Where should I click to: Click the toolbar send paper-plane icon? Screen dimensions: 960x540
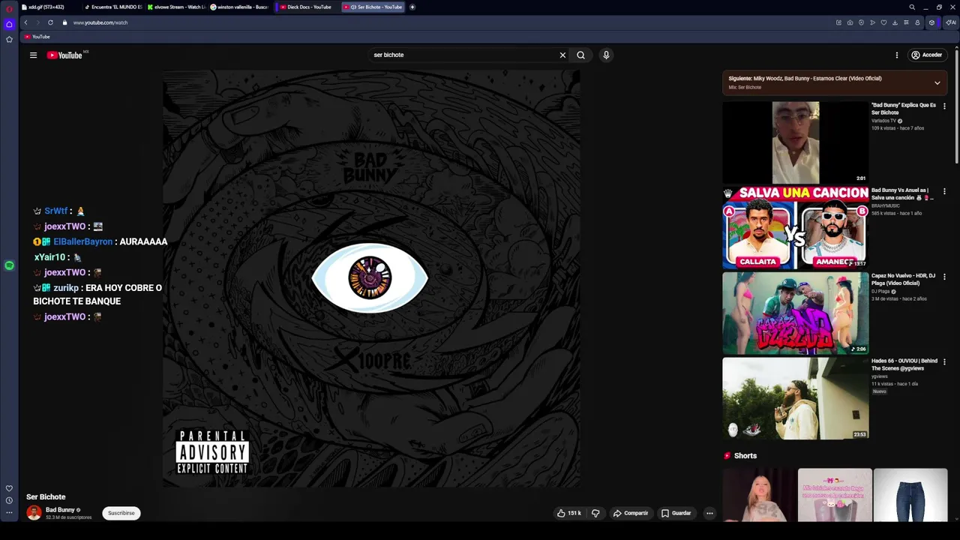tap(872, 22)
